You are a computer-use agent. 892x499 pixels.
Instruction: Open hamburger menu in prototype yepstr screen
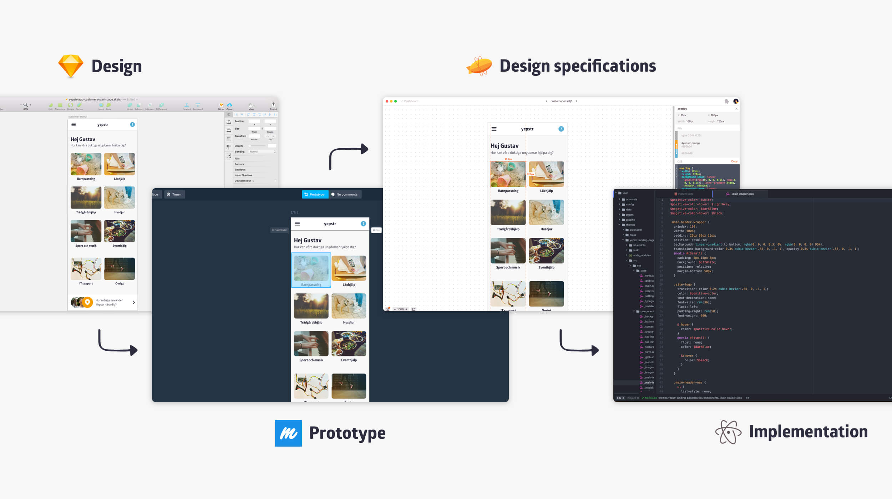pos(297,224)
